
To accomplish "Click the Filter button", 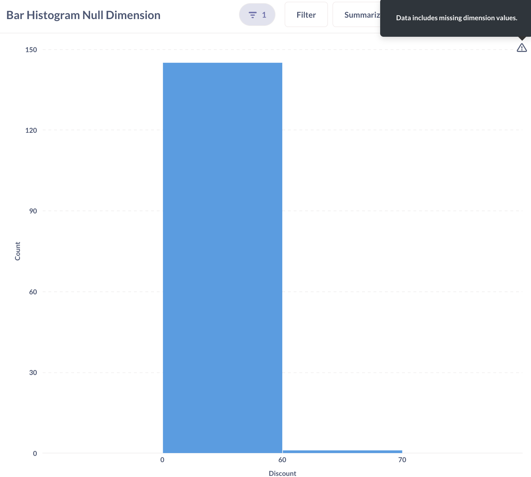I will click(x=306, y=15).
